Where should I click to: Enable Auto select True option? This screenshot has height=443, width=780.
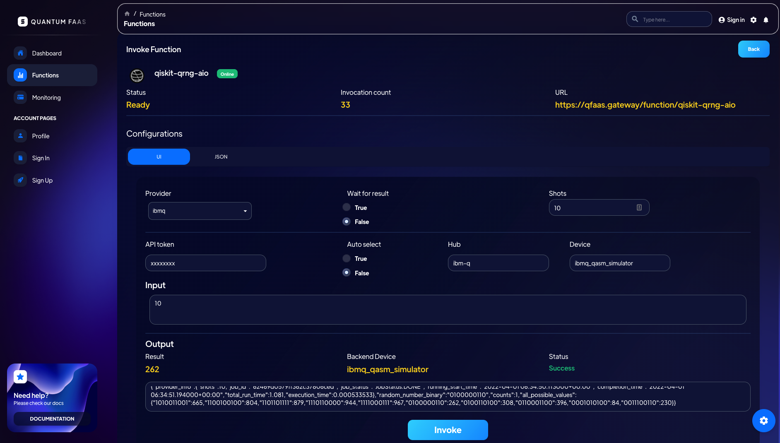click(347, 258)
